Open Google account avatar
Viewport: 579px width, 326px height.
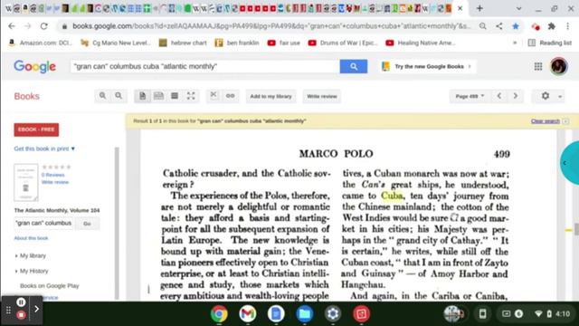(x=559, y=66)
